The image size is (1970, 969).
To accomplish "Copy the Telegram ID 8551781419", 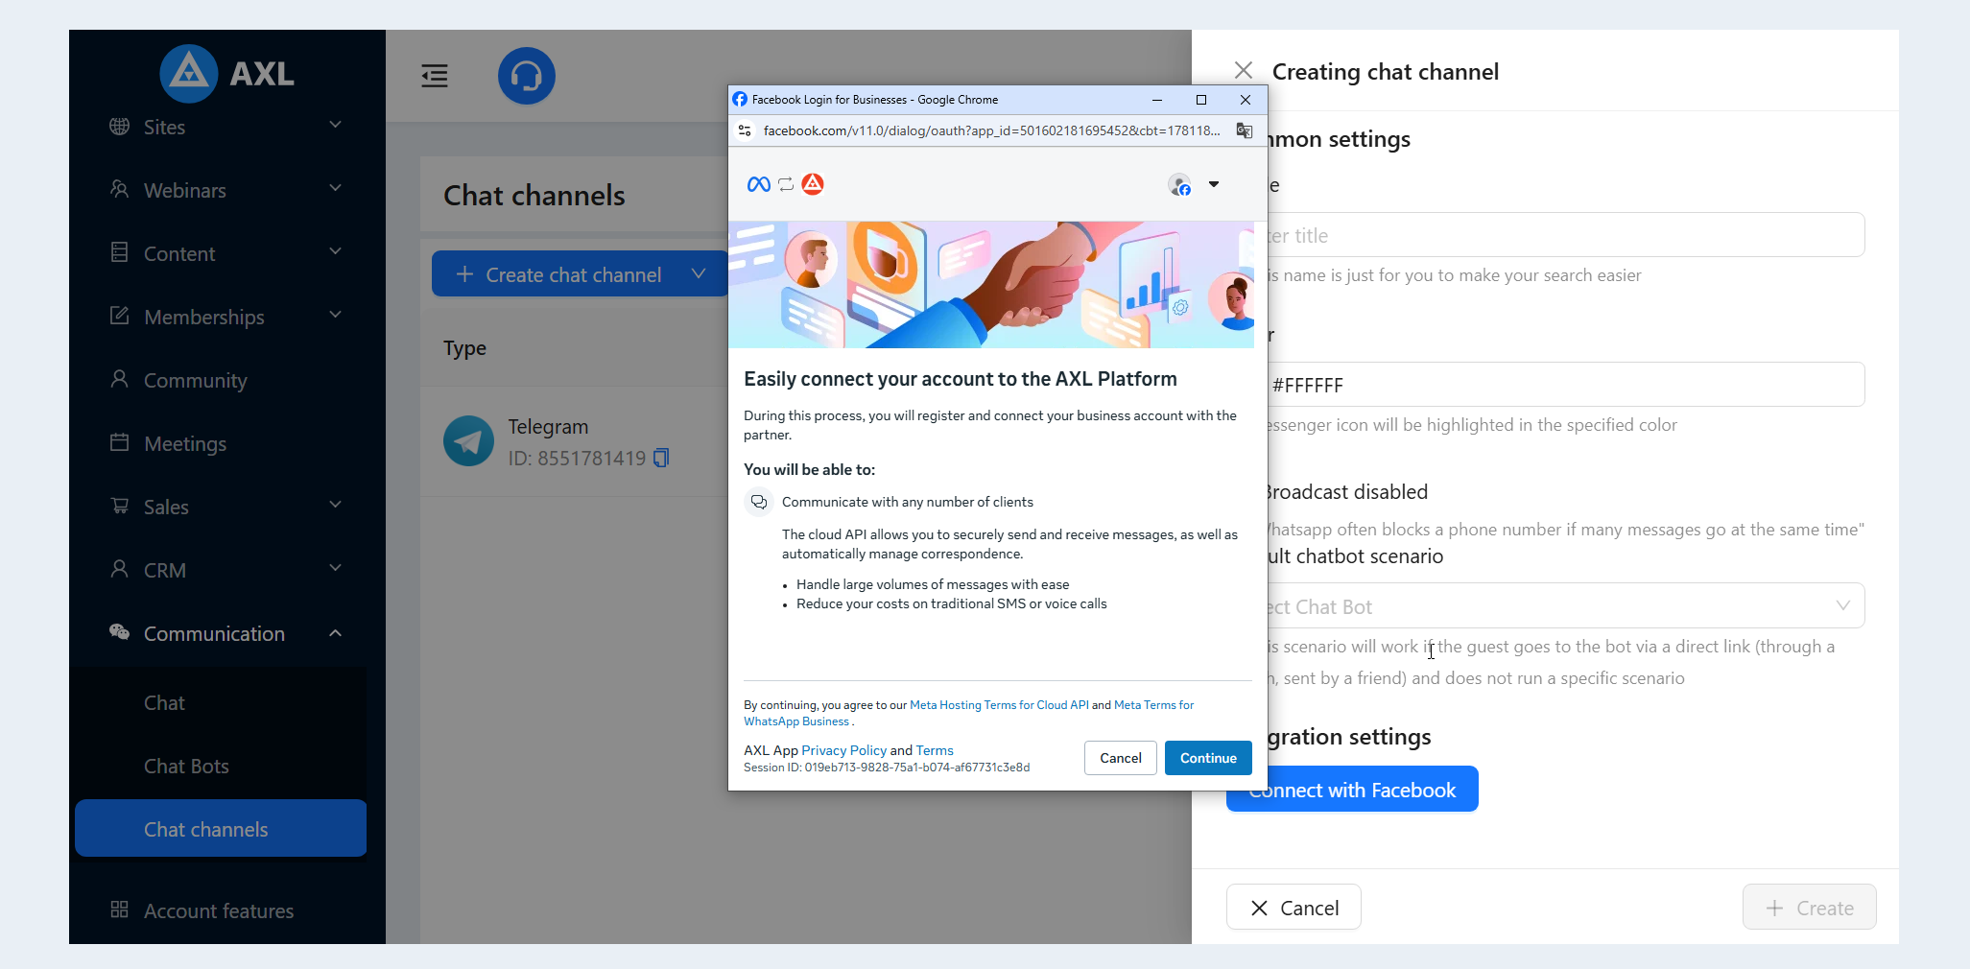I will pyautogui.click(x=661, y=459).
